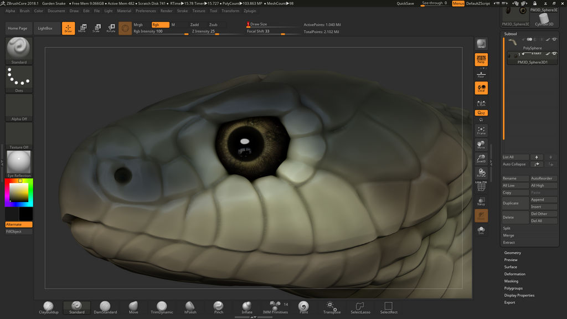567x319 pixels.
Task: Activate the Move transform icon in top shelf
Action: pyautogui.click(x=83, y=28)
